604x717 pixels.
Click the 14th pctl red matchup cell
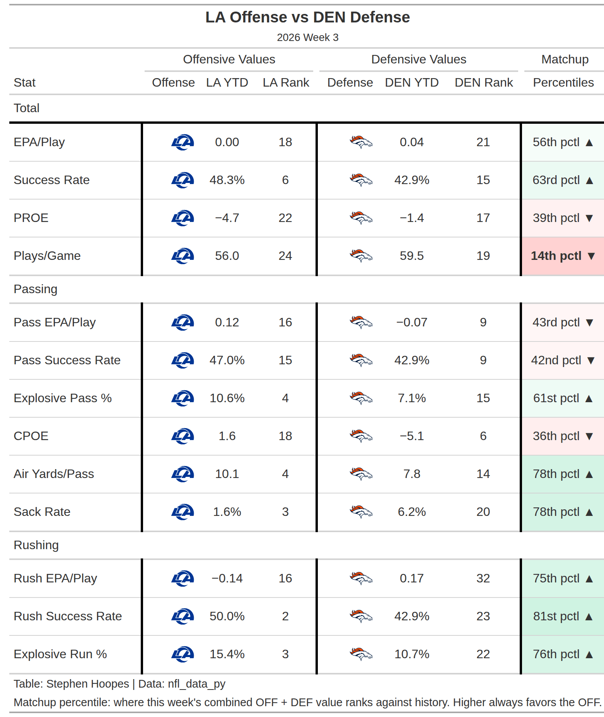[563, 256]
